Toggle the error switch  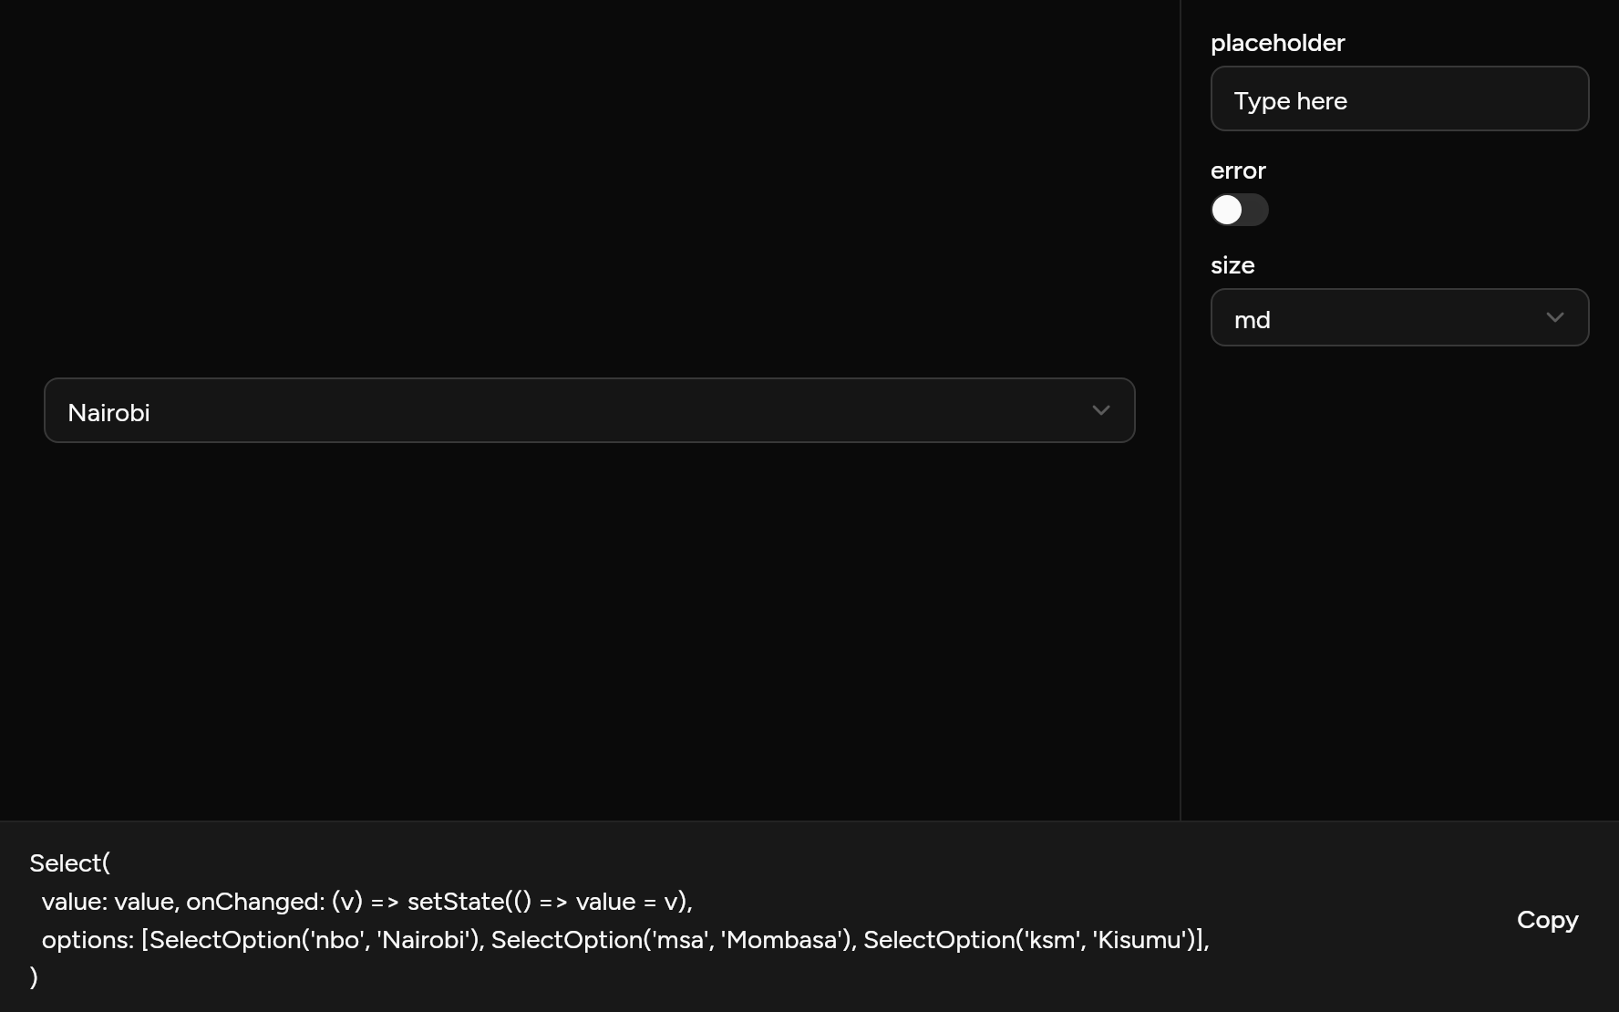pos(1239,210)
